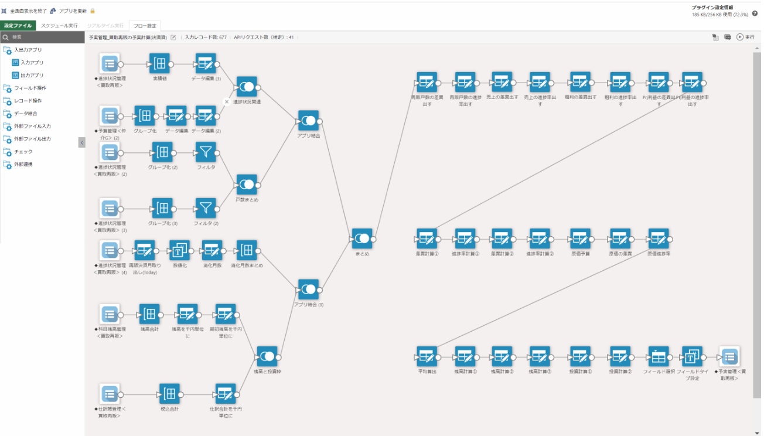764x436 pixels.
Task: Select the 予実管理<買取再販> output app node
Action: [729, 356]
